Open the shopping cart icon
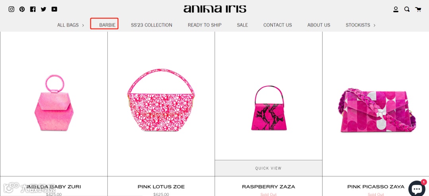This screenshot has height=196, width=429. click(418, 10)
